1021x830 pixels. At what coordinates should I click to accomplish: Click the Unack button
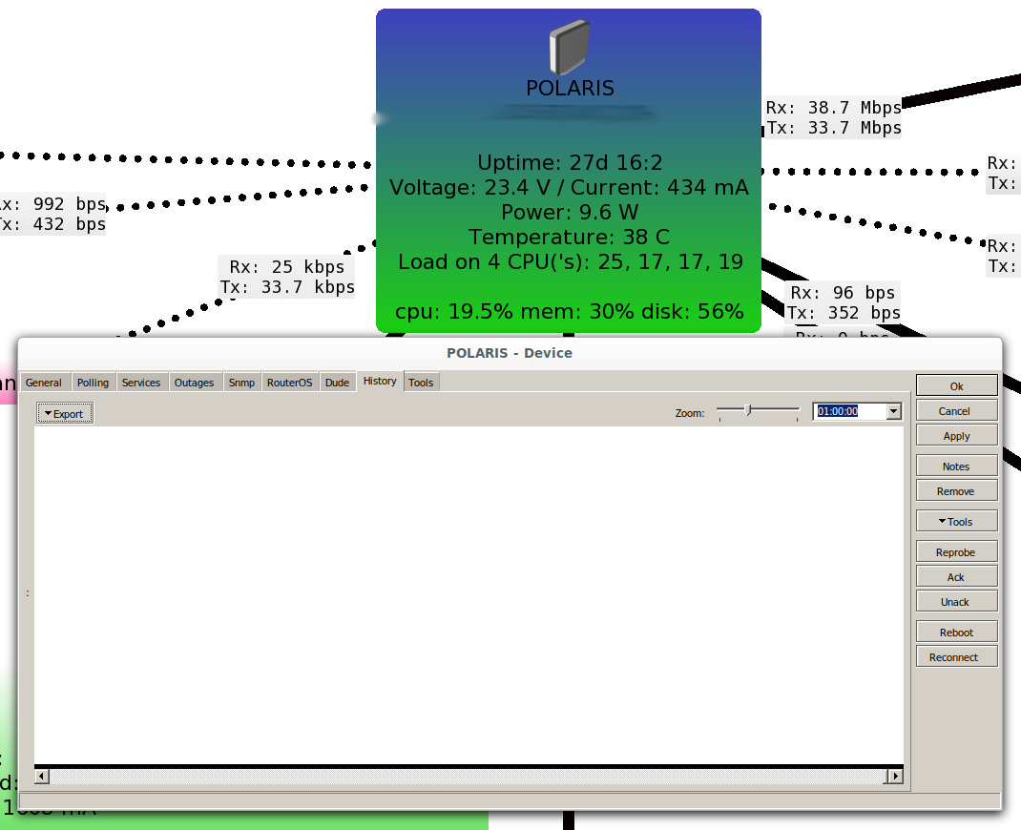(x=956, y=601)
